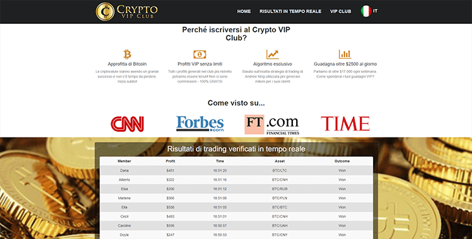Click 'Risultati di trading verificati' table title
Viewport: 472px width, 239px height.
coord(236,149)
